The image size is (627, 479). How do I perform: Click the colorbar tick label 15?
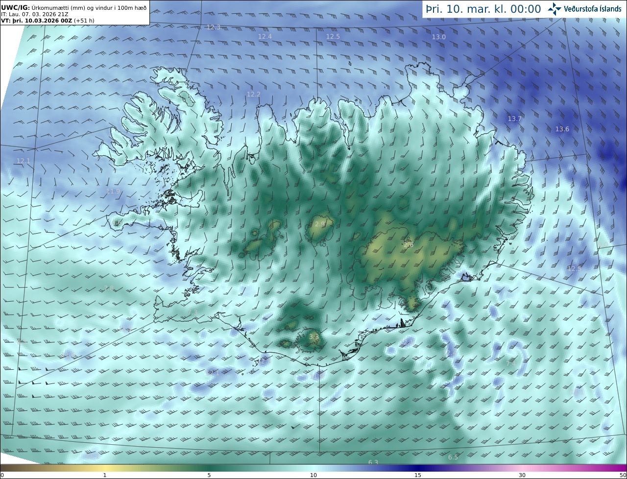tap(418, 475)
